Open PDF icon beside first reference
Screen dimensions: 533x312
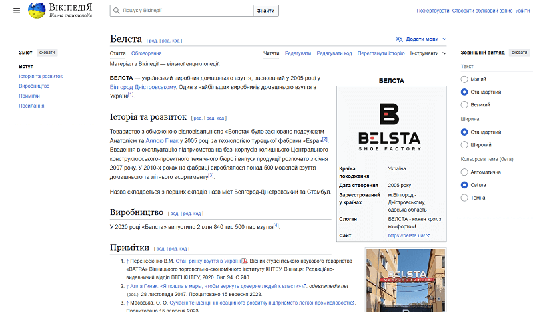coord(244,261)
